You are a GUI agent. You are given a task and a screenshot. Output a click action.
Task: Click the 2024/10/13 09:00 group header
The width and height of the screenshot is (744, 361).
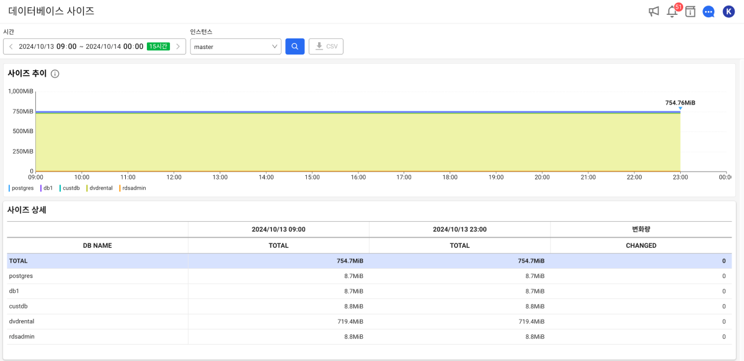tap(278, 229)
